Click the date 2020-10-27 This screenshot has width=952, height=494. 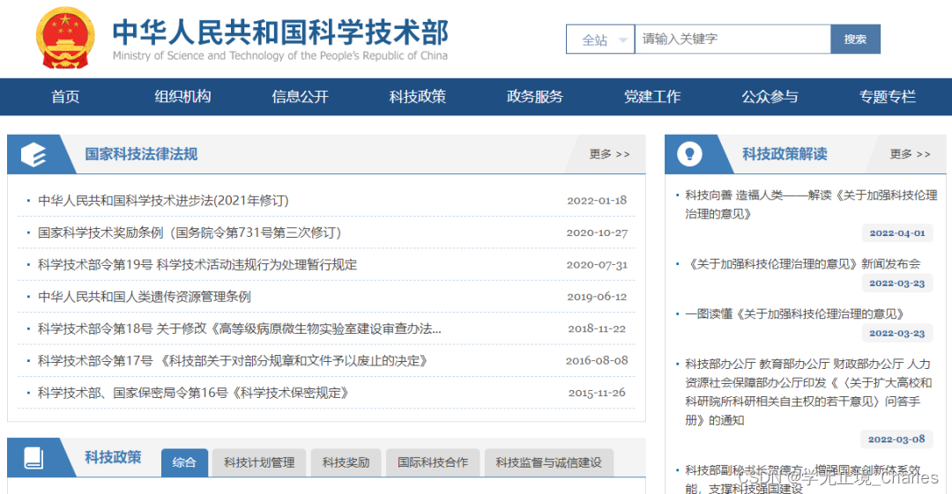[x=597, y=232]
